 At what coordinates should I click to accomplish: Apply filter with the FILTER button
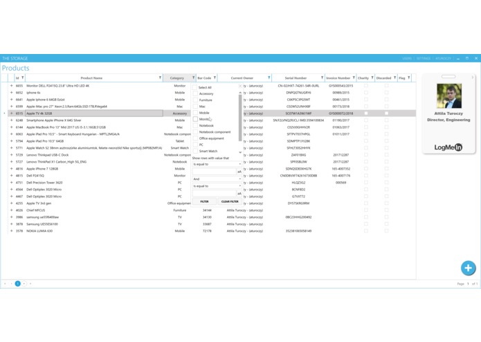pos(204,201)
